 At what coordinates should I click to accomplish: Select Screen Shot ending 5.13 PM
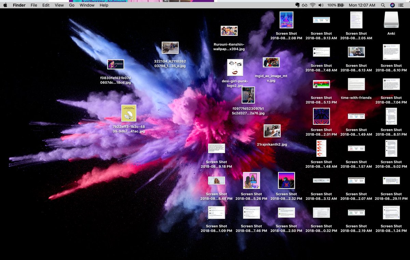pos(322,84)
